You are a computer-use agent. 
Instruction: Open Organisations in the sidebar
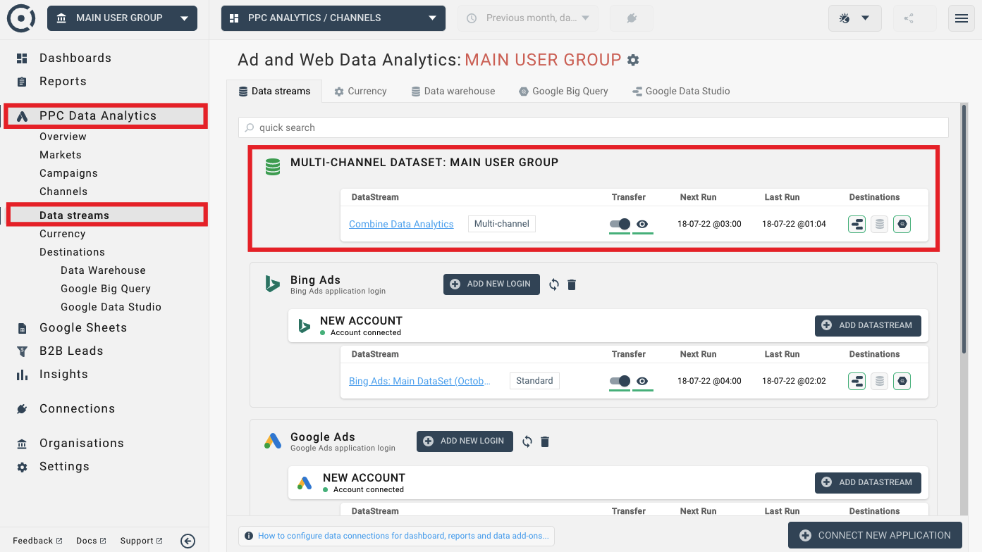tap(82, 443)
